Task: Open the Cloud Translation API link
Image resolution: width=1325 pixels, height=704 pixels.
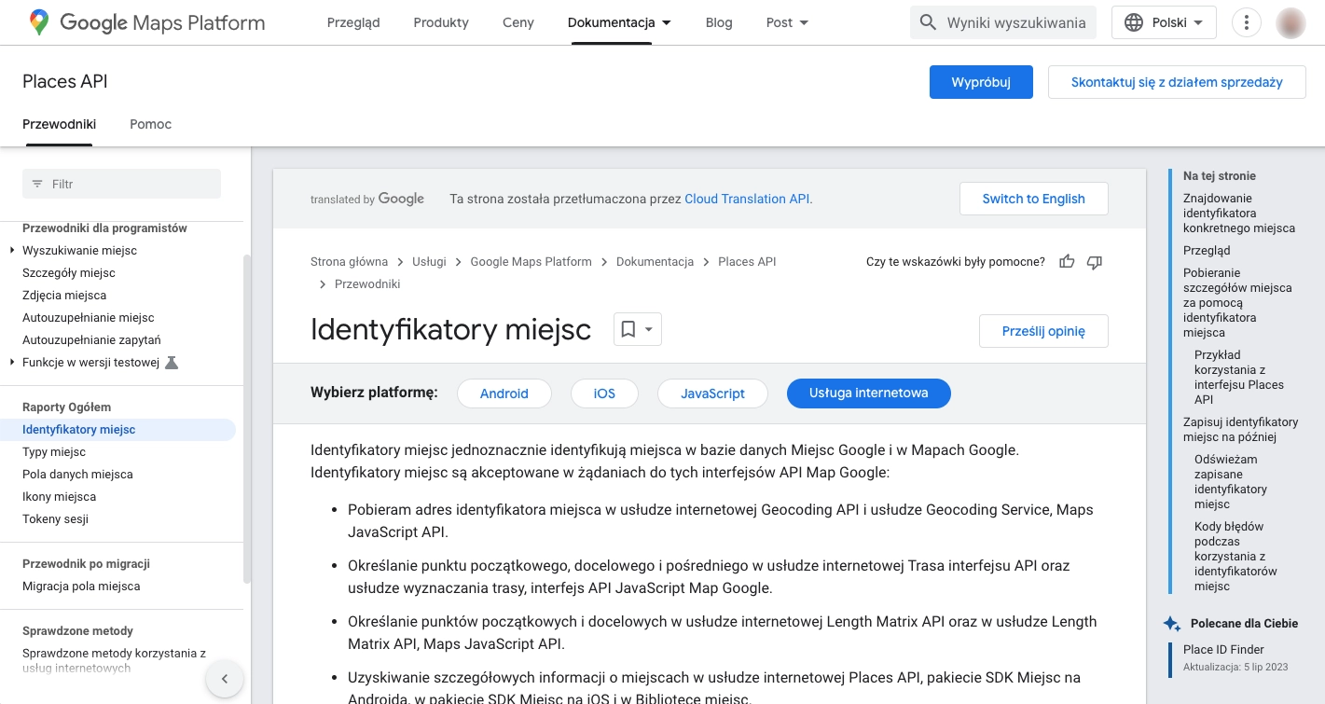Action: (x=748, y=199)
